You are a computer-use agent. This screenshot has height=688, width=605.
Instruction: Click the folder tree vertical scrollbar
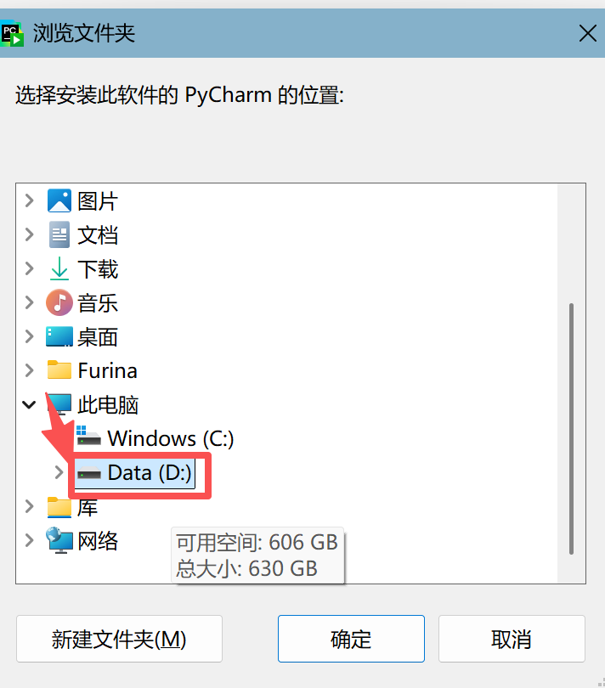tap(571, 428)
